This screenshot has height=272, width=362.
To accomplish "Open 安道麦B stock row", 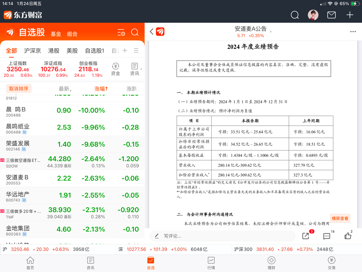I will click(x=72, y=178).
